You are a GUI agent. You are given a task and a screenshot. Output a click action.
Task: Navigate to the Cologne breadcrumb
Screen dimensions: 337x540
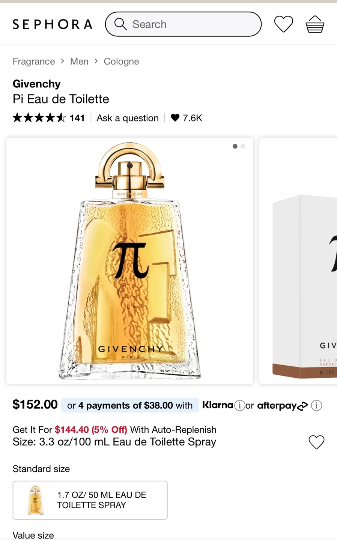[121, 61]
